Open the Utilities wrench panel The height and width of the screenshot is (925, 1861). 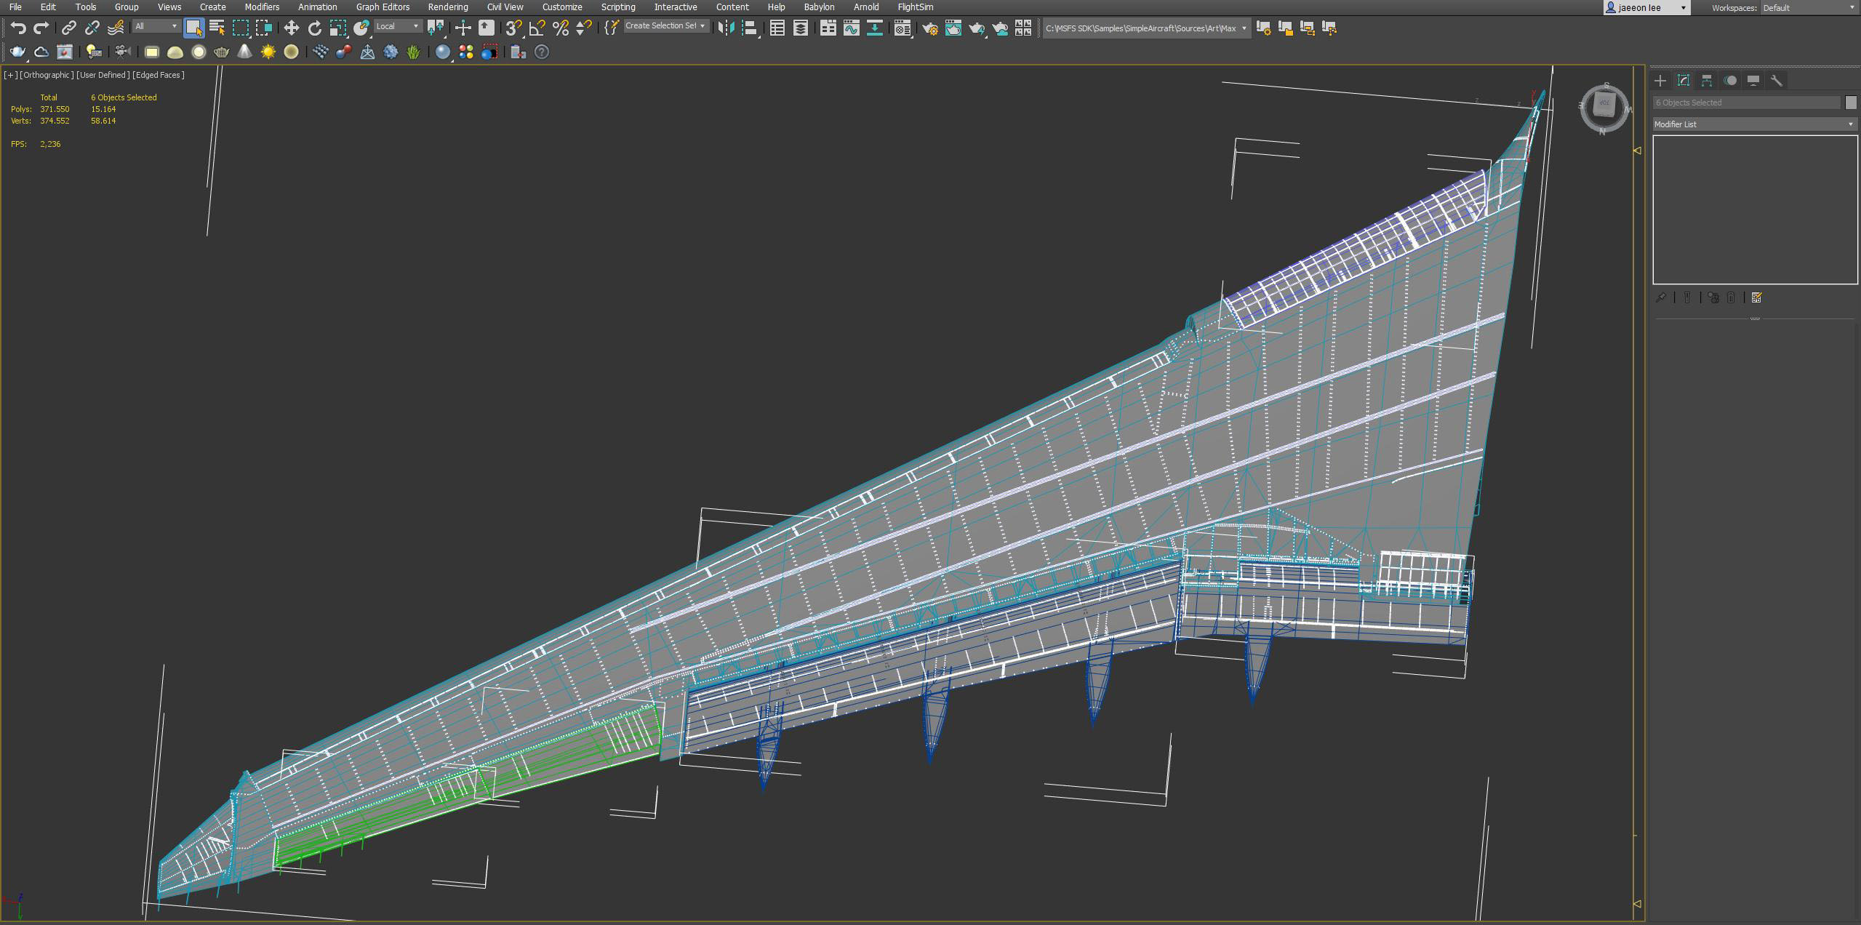1776,81
